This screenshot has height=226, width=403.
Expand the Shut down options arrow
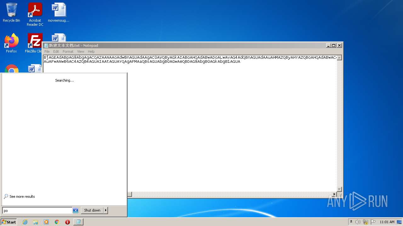[x=106, y=210]
